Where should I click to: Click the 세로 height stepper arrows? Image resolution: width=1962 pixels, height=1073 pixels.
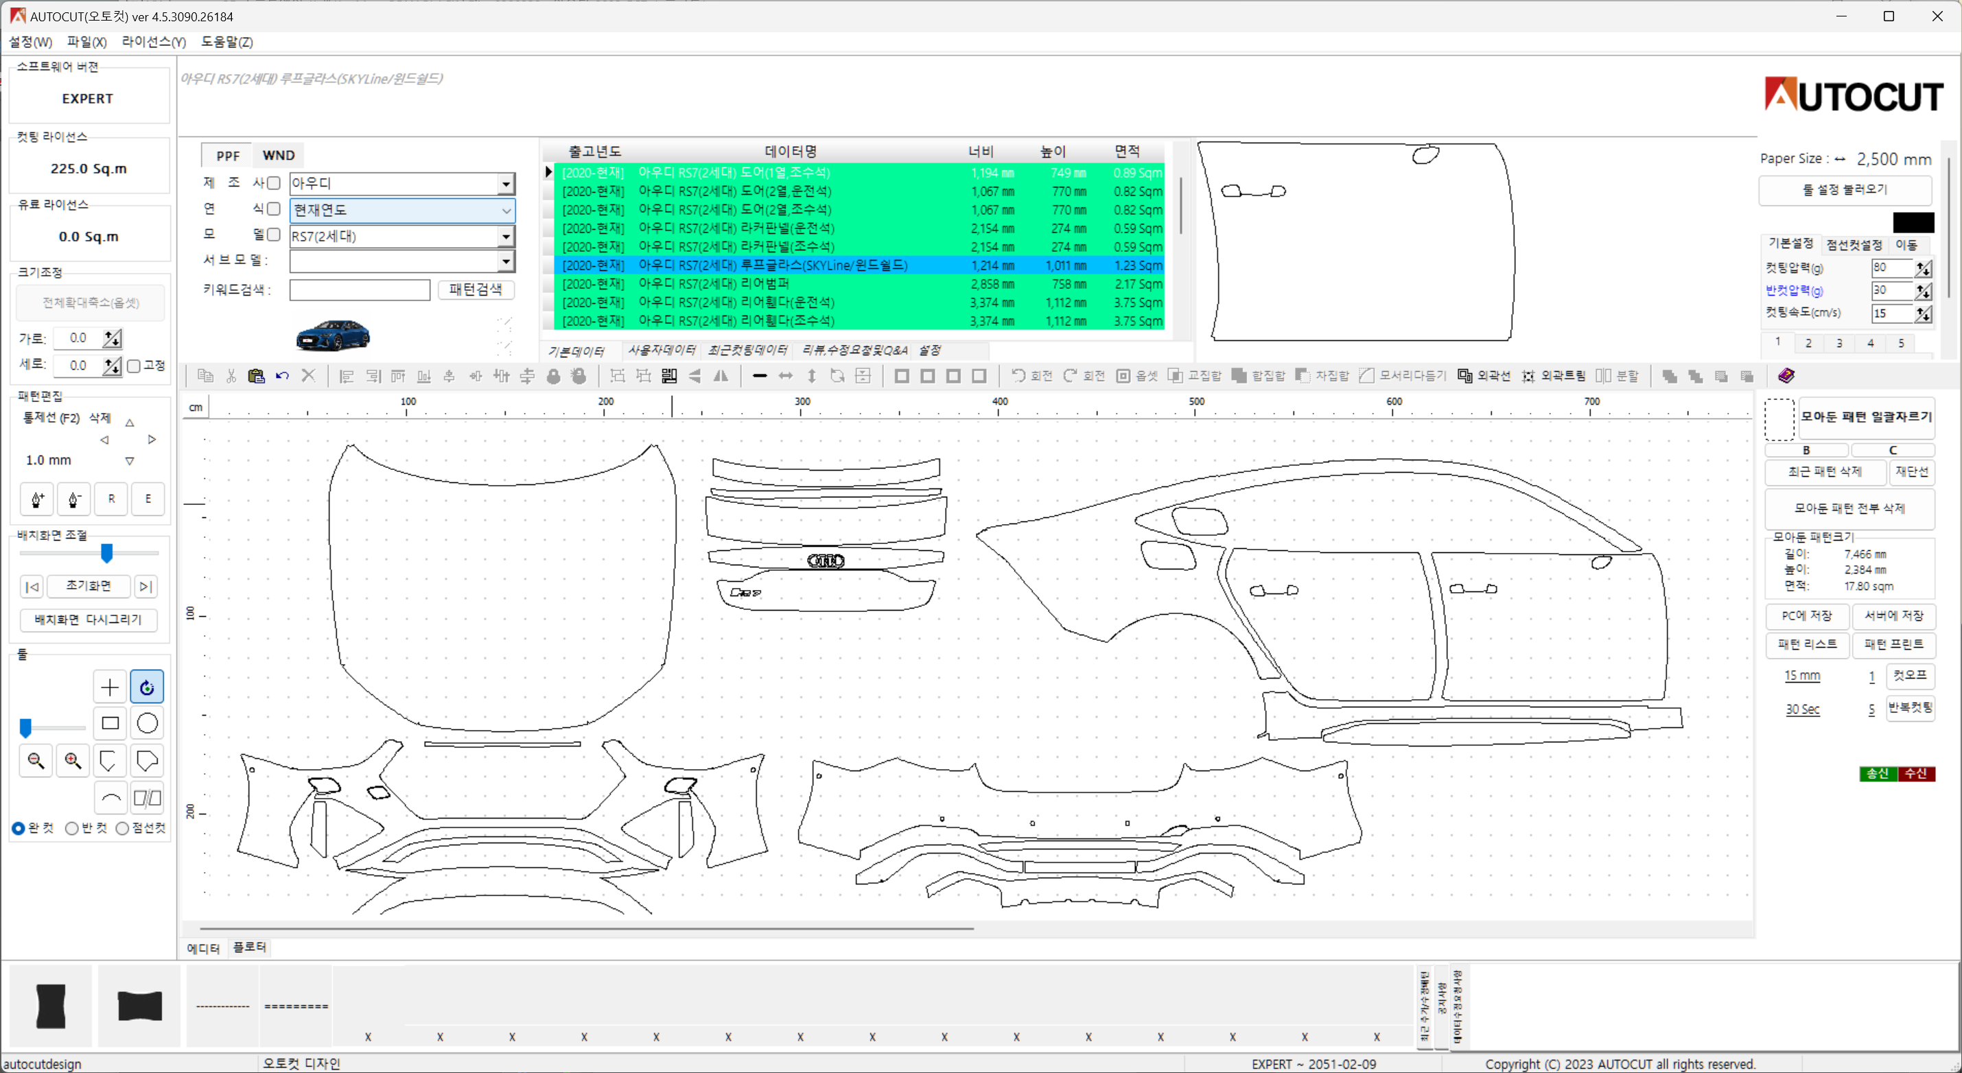pos(113,366)
